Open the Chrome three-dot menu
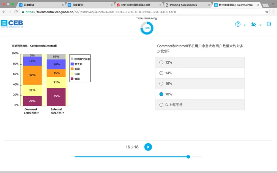 [273, 12]
